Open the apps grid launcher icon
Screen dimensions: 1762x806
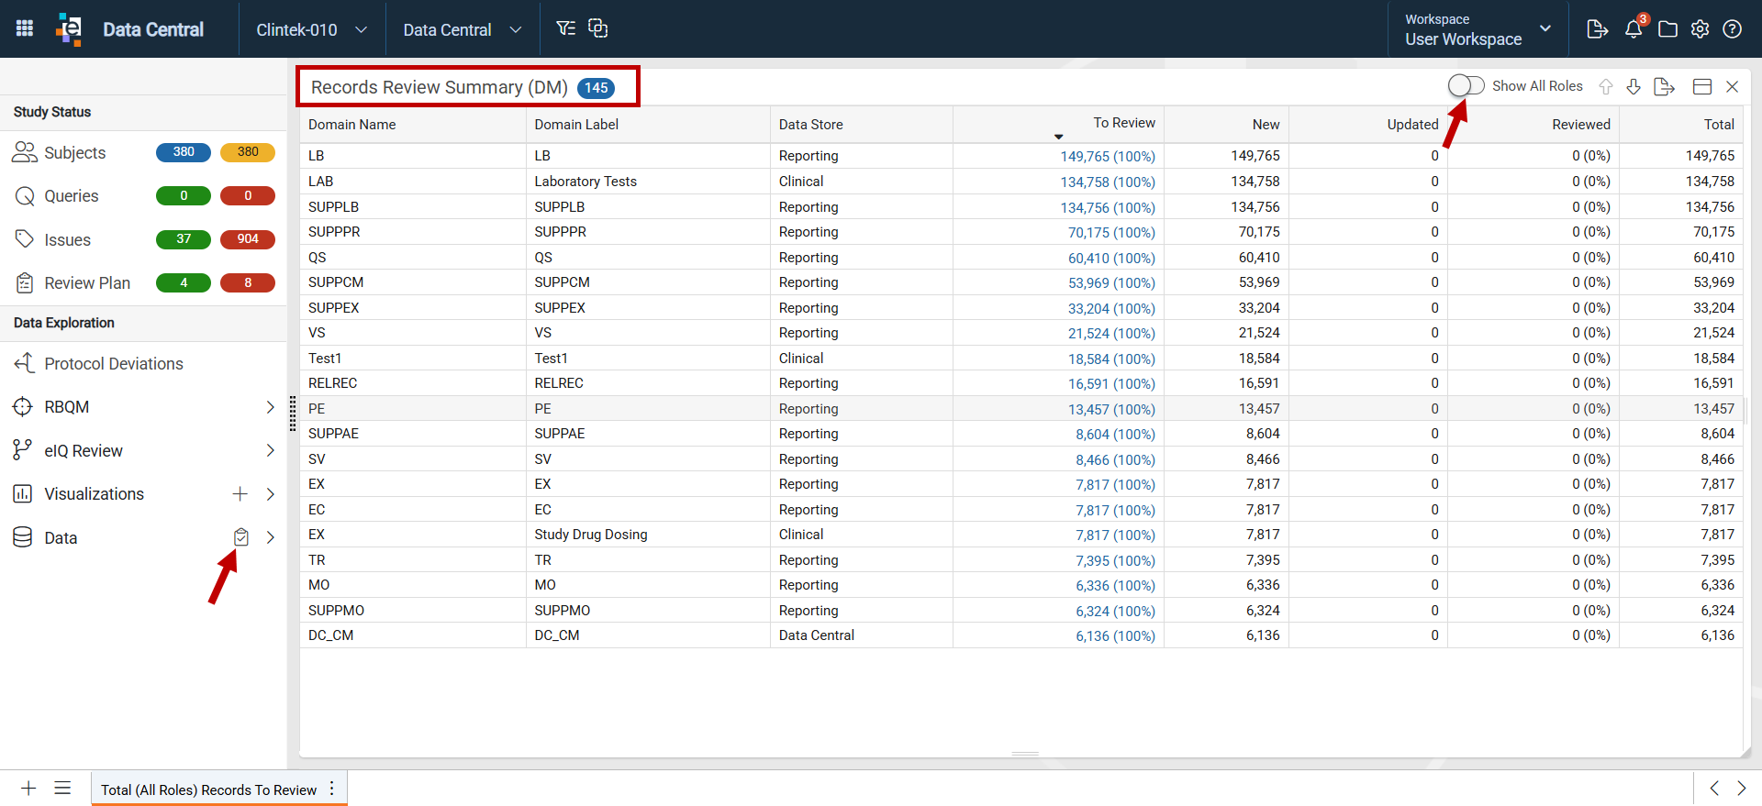25,28
